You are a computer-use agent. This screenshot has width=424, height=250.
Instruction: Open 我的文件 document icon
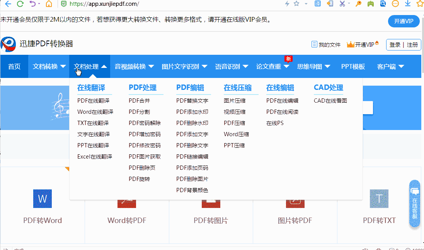(x=314, y=44)
